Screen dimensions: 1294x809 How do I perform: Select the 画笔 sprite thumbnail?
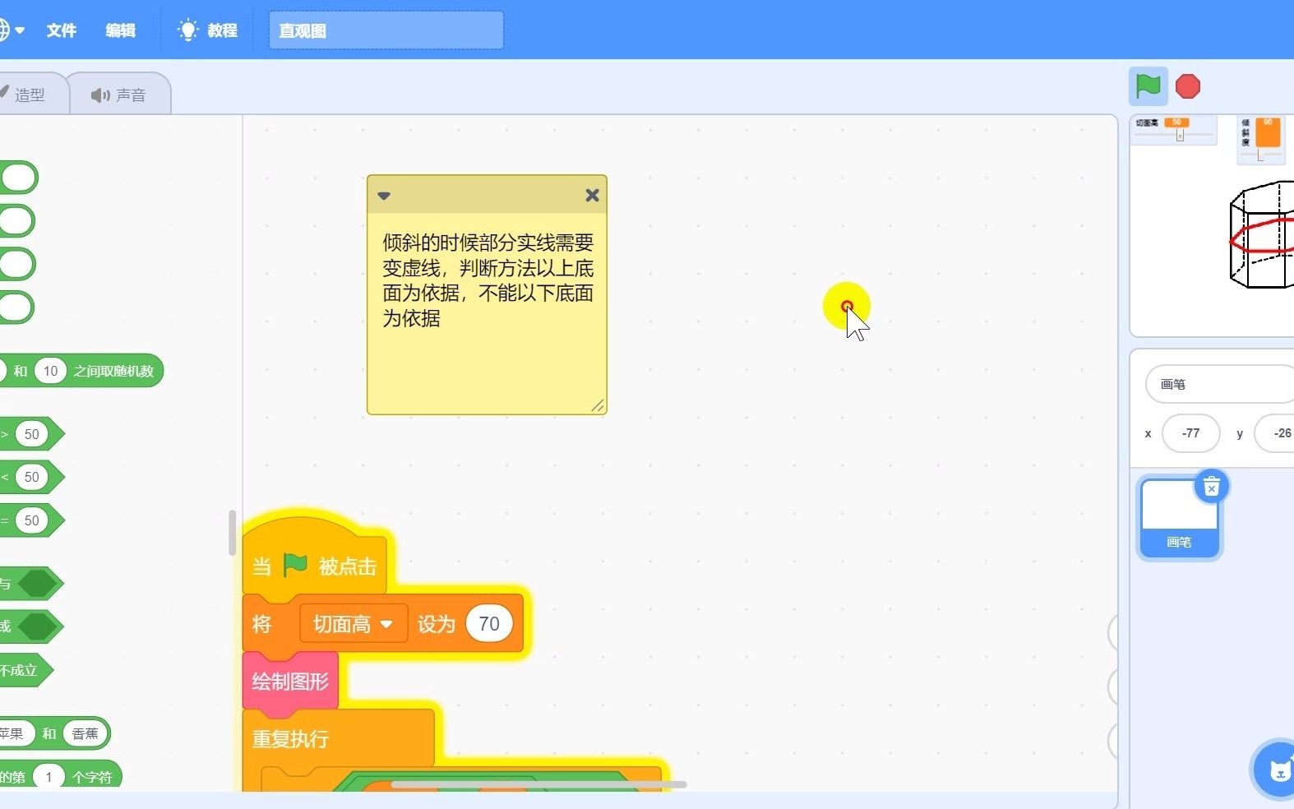1179,519
